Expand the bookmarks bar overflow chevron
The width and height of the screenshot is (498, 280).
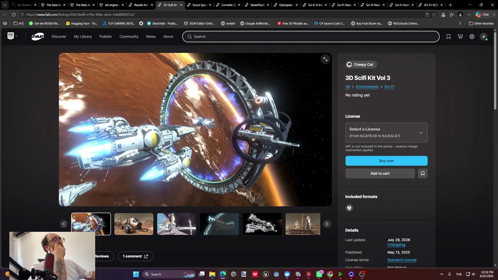tap(460, 23)
